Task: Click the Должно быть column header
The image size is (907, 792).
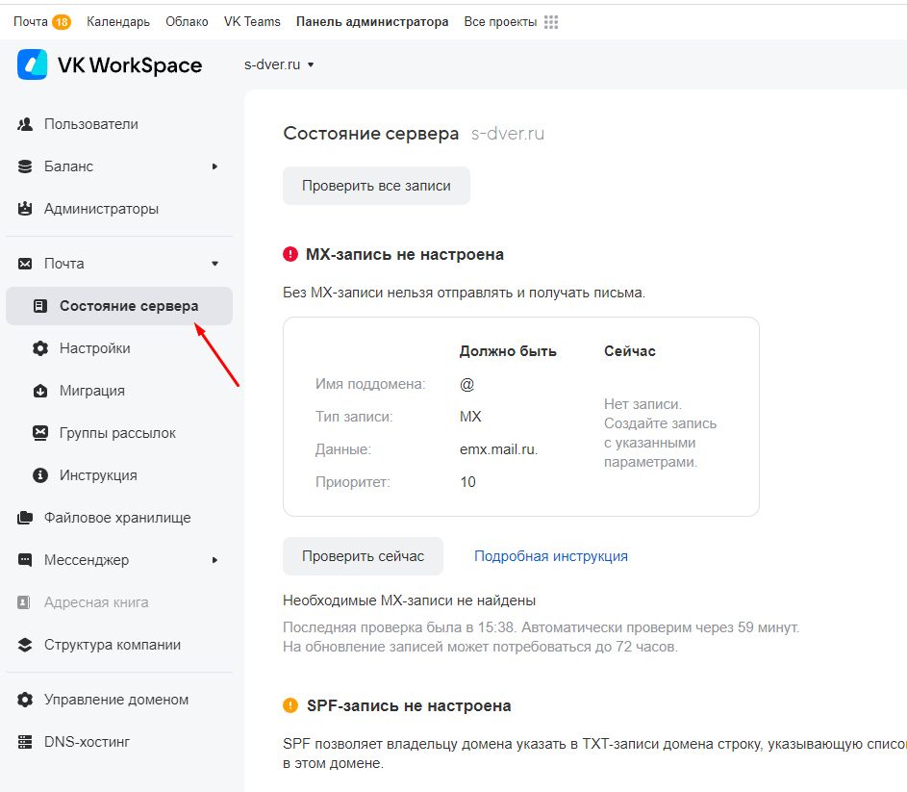Action: (508, 351)
